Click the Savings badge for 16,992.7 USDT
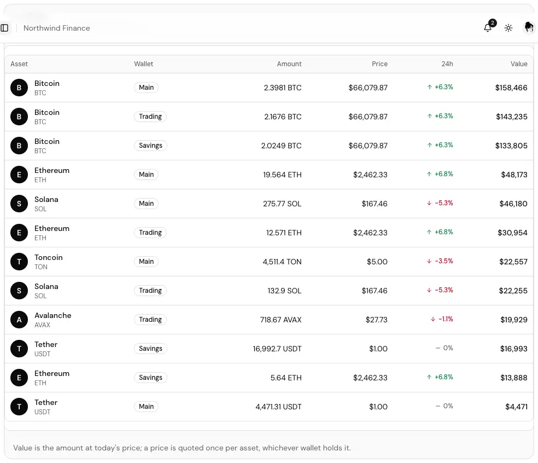The image size is (538, 463). tap(150, 349)
